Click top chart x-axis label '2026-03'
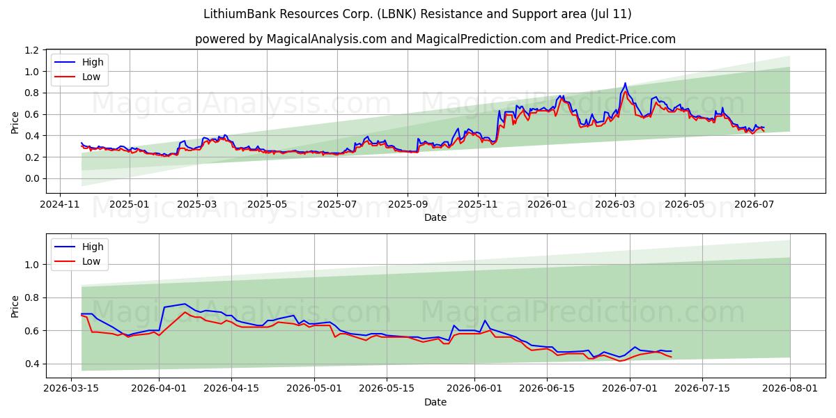Viewport: 836px width, 418px height. (615, 205)
